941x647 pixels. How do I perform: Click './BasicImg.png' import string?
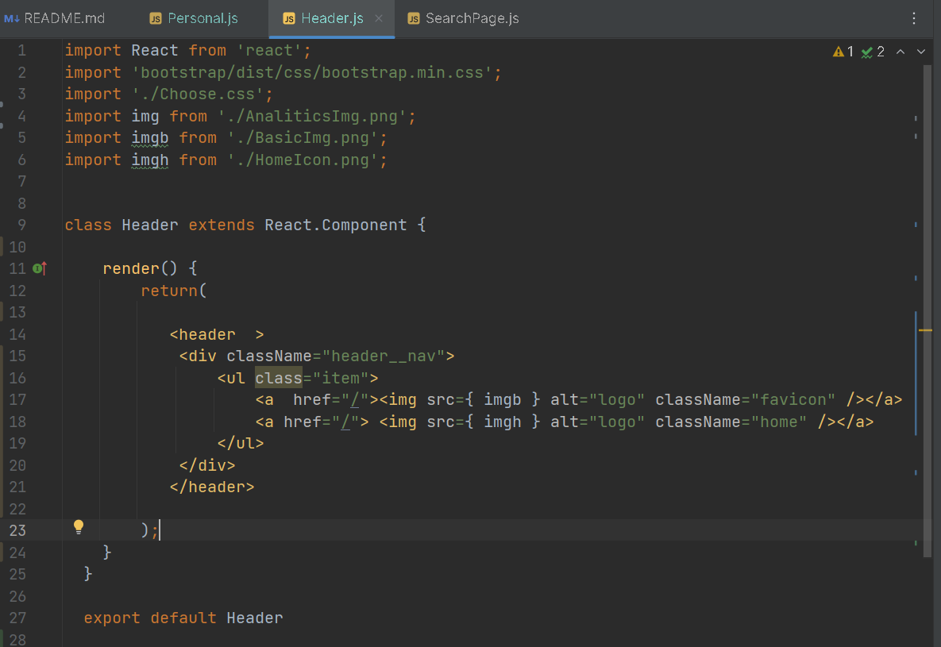[x=303, y=138]
